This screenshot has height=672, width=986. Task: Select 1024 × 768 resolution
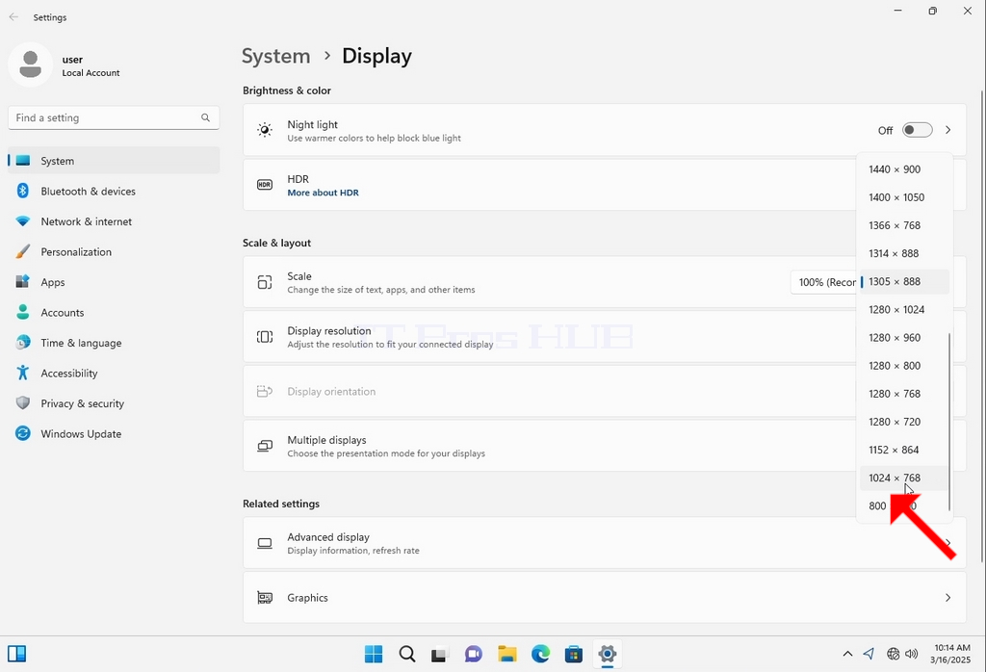904,478
